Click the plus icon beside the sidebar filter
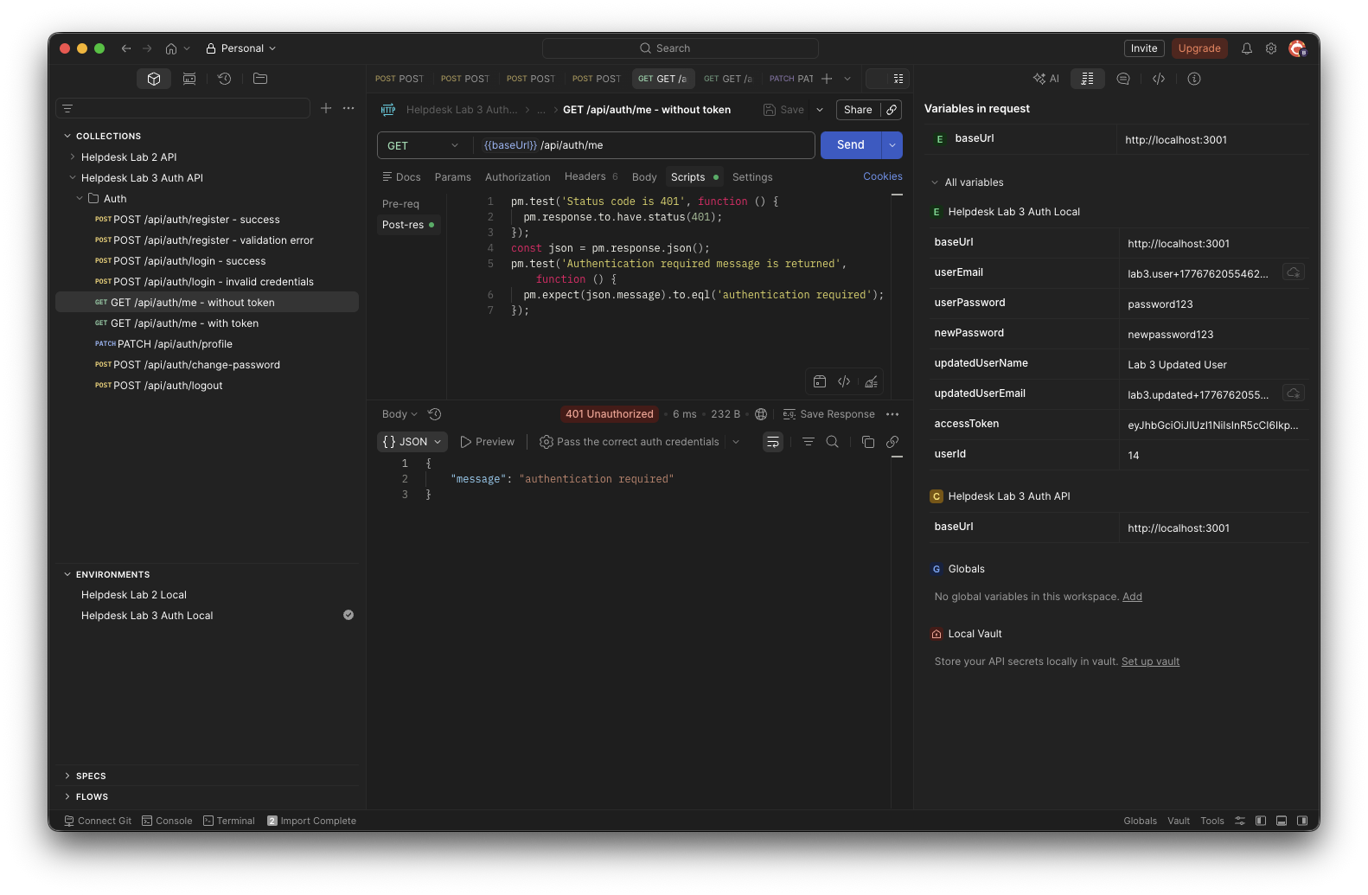 326,108
